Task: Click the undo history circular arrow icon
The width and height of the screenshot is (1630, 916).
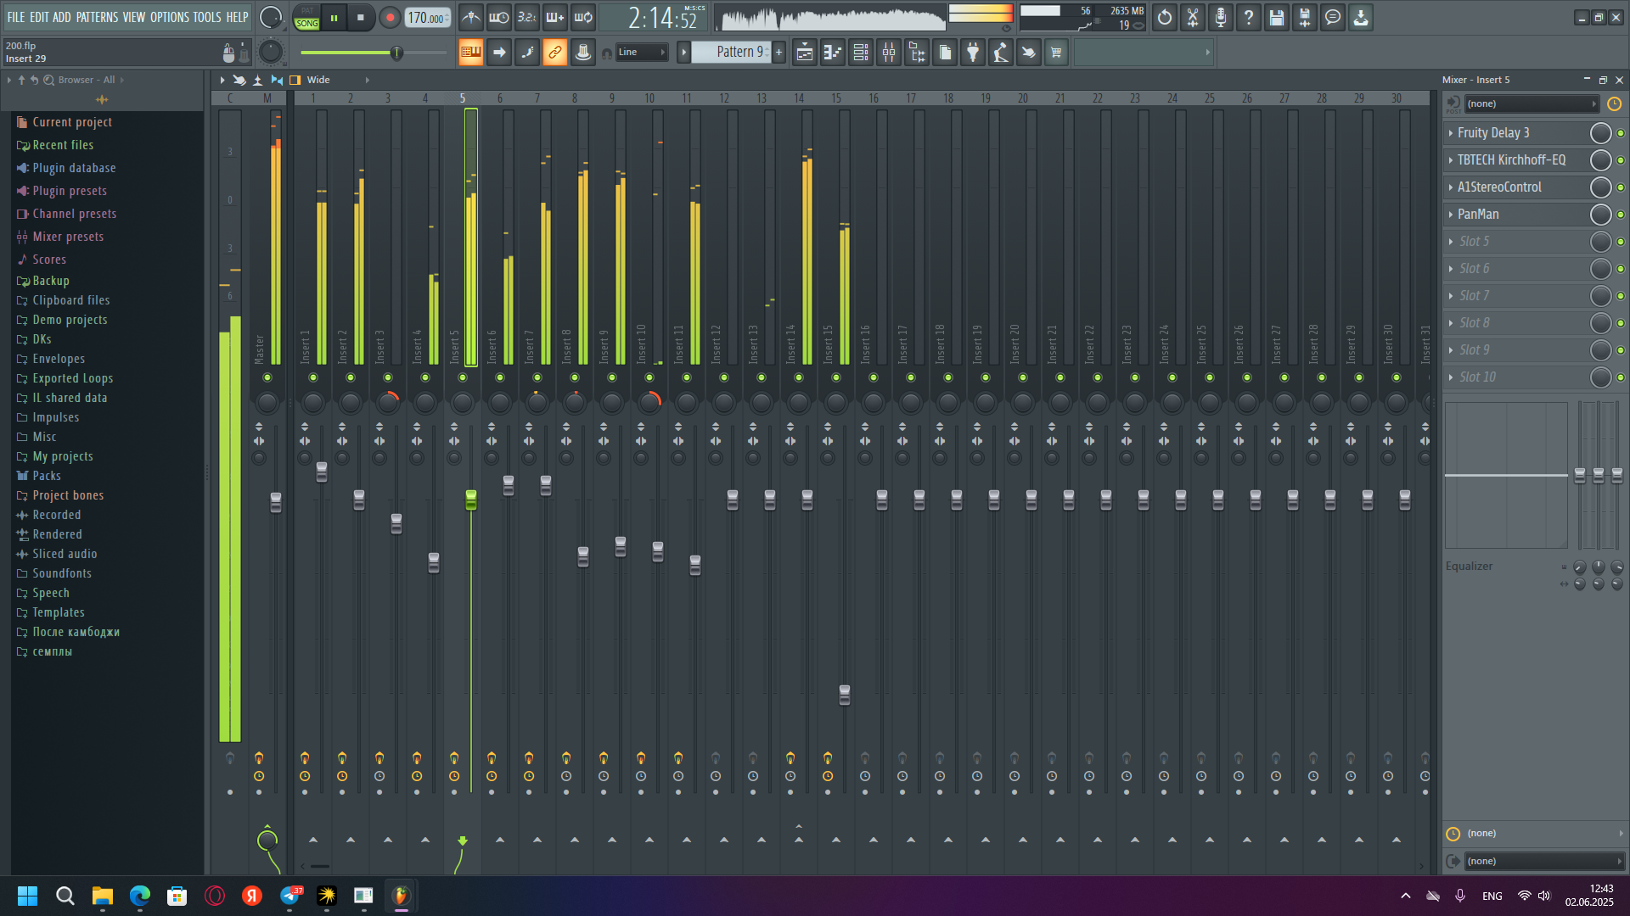Action: coord(1165,18)
